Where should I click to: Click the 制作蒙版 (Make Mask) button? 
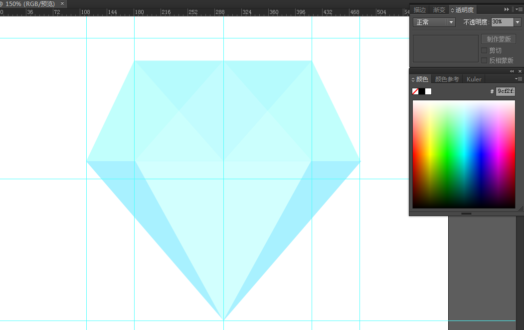[x=499, y=39]
